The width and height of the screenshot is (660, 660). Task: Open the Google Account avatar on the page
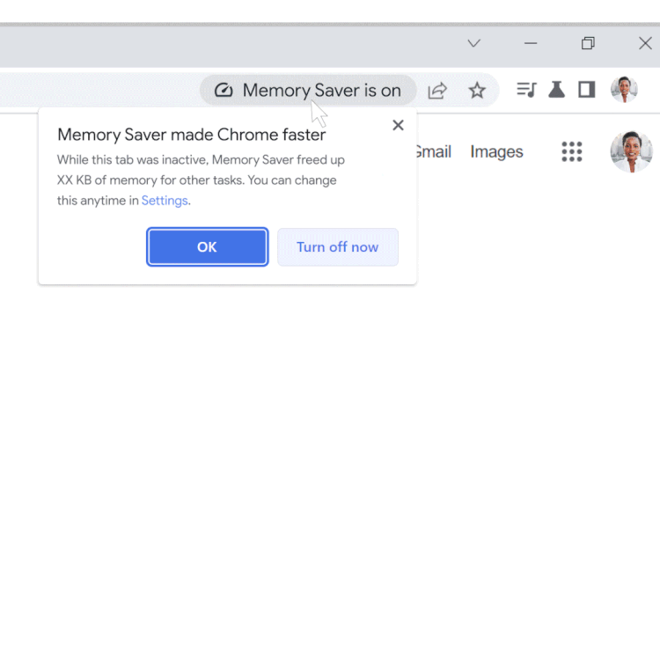coord(631,151)
